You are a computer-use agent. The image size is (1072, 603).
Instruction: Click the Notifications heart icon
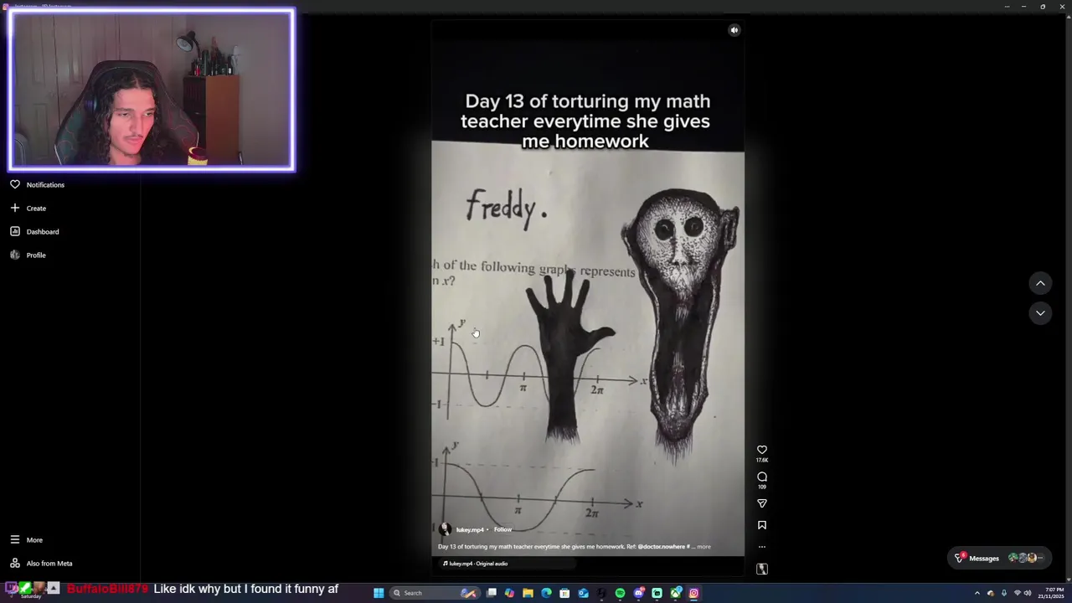click(x=15, y=184)
